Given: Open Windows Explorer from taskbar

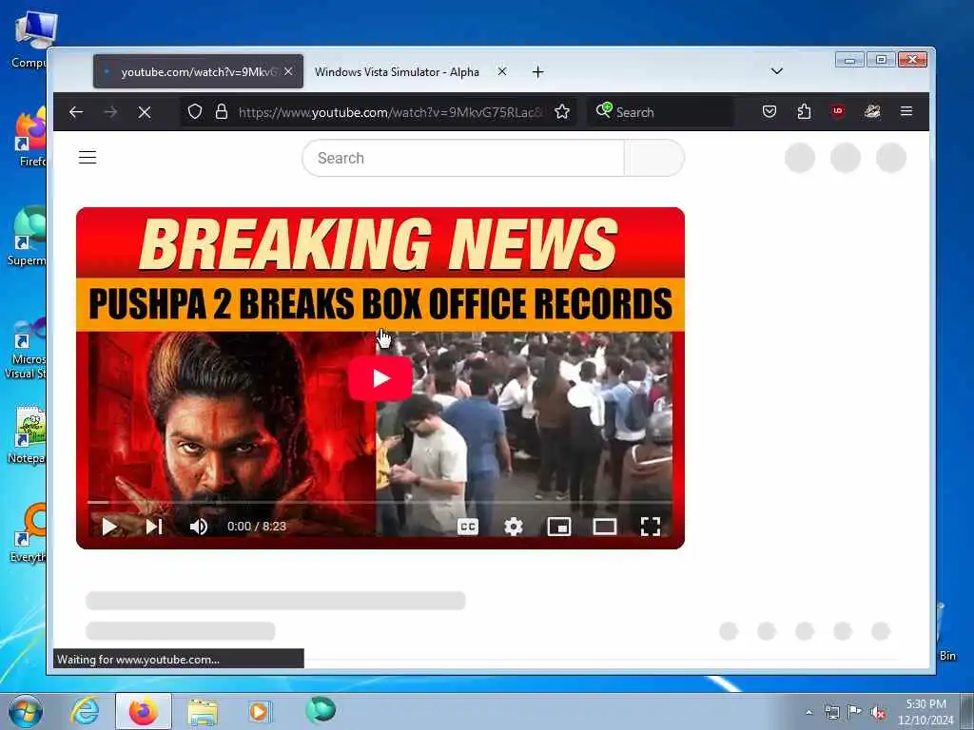Looking at the screenshot, I should 203,711.
